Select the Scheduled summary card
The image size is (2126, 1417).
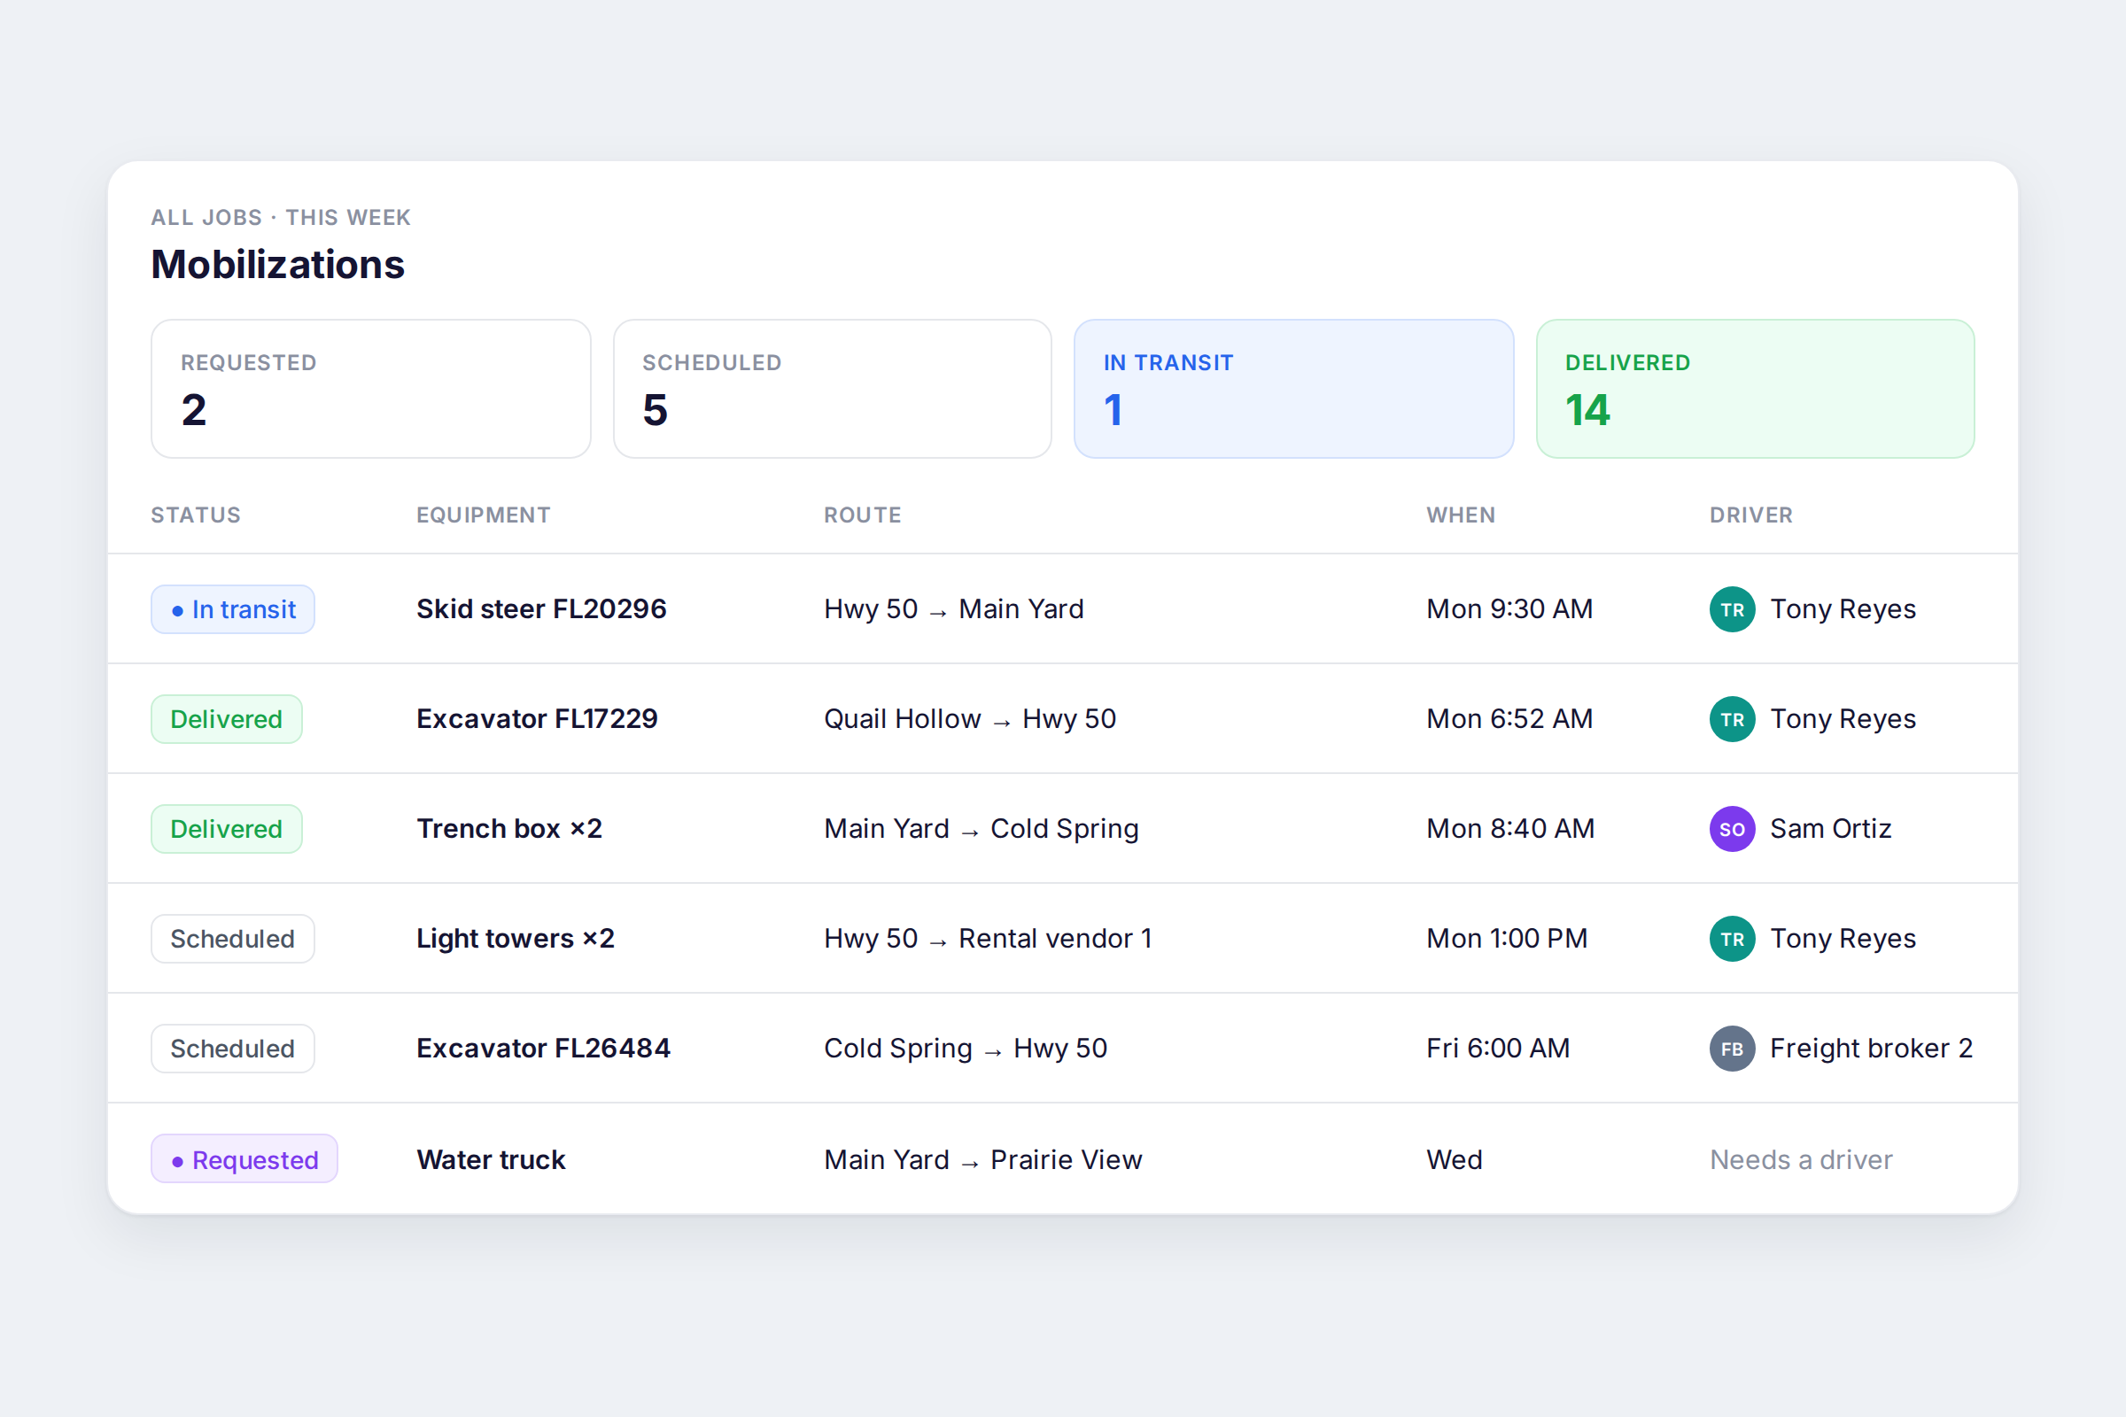tap(833, 389)
